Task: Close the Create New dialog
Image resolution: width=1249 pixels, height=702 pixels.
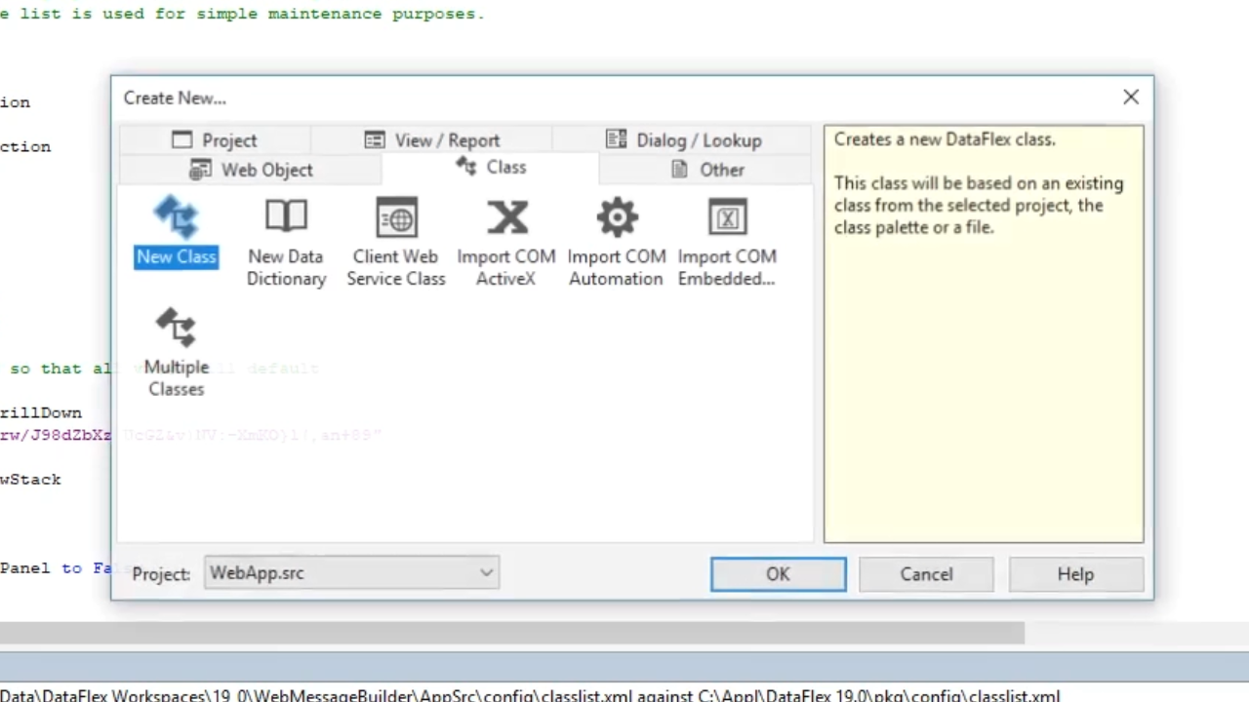Action: point(1130,97)
